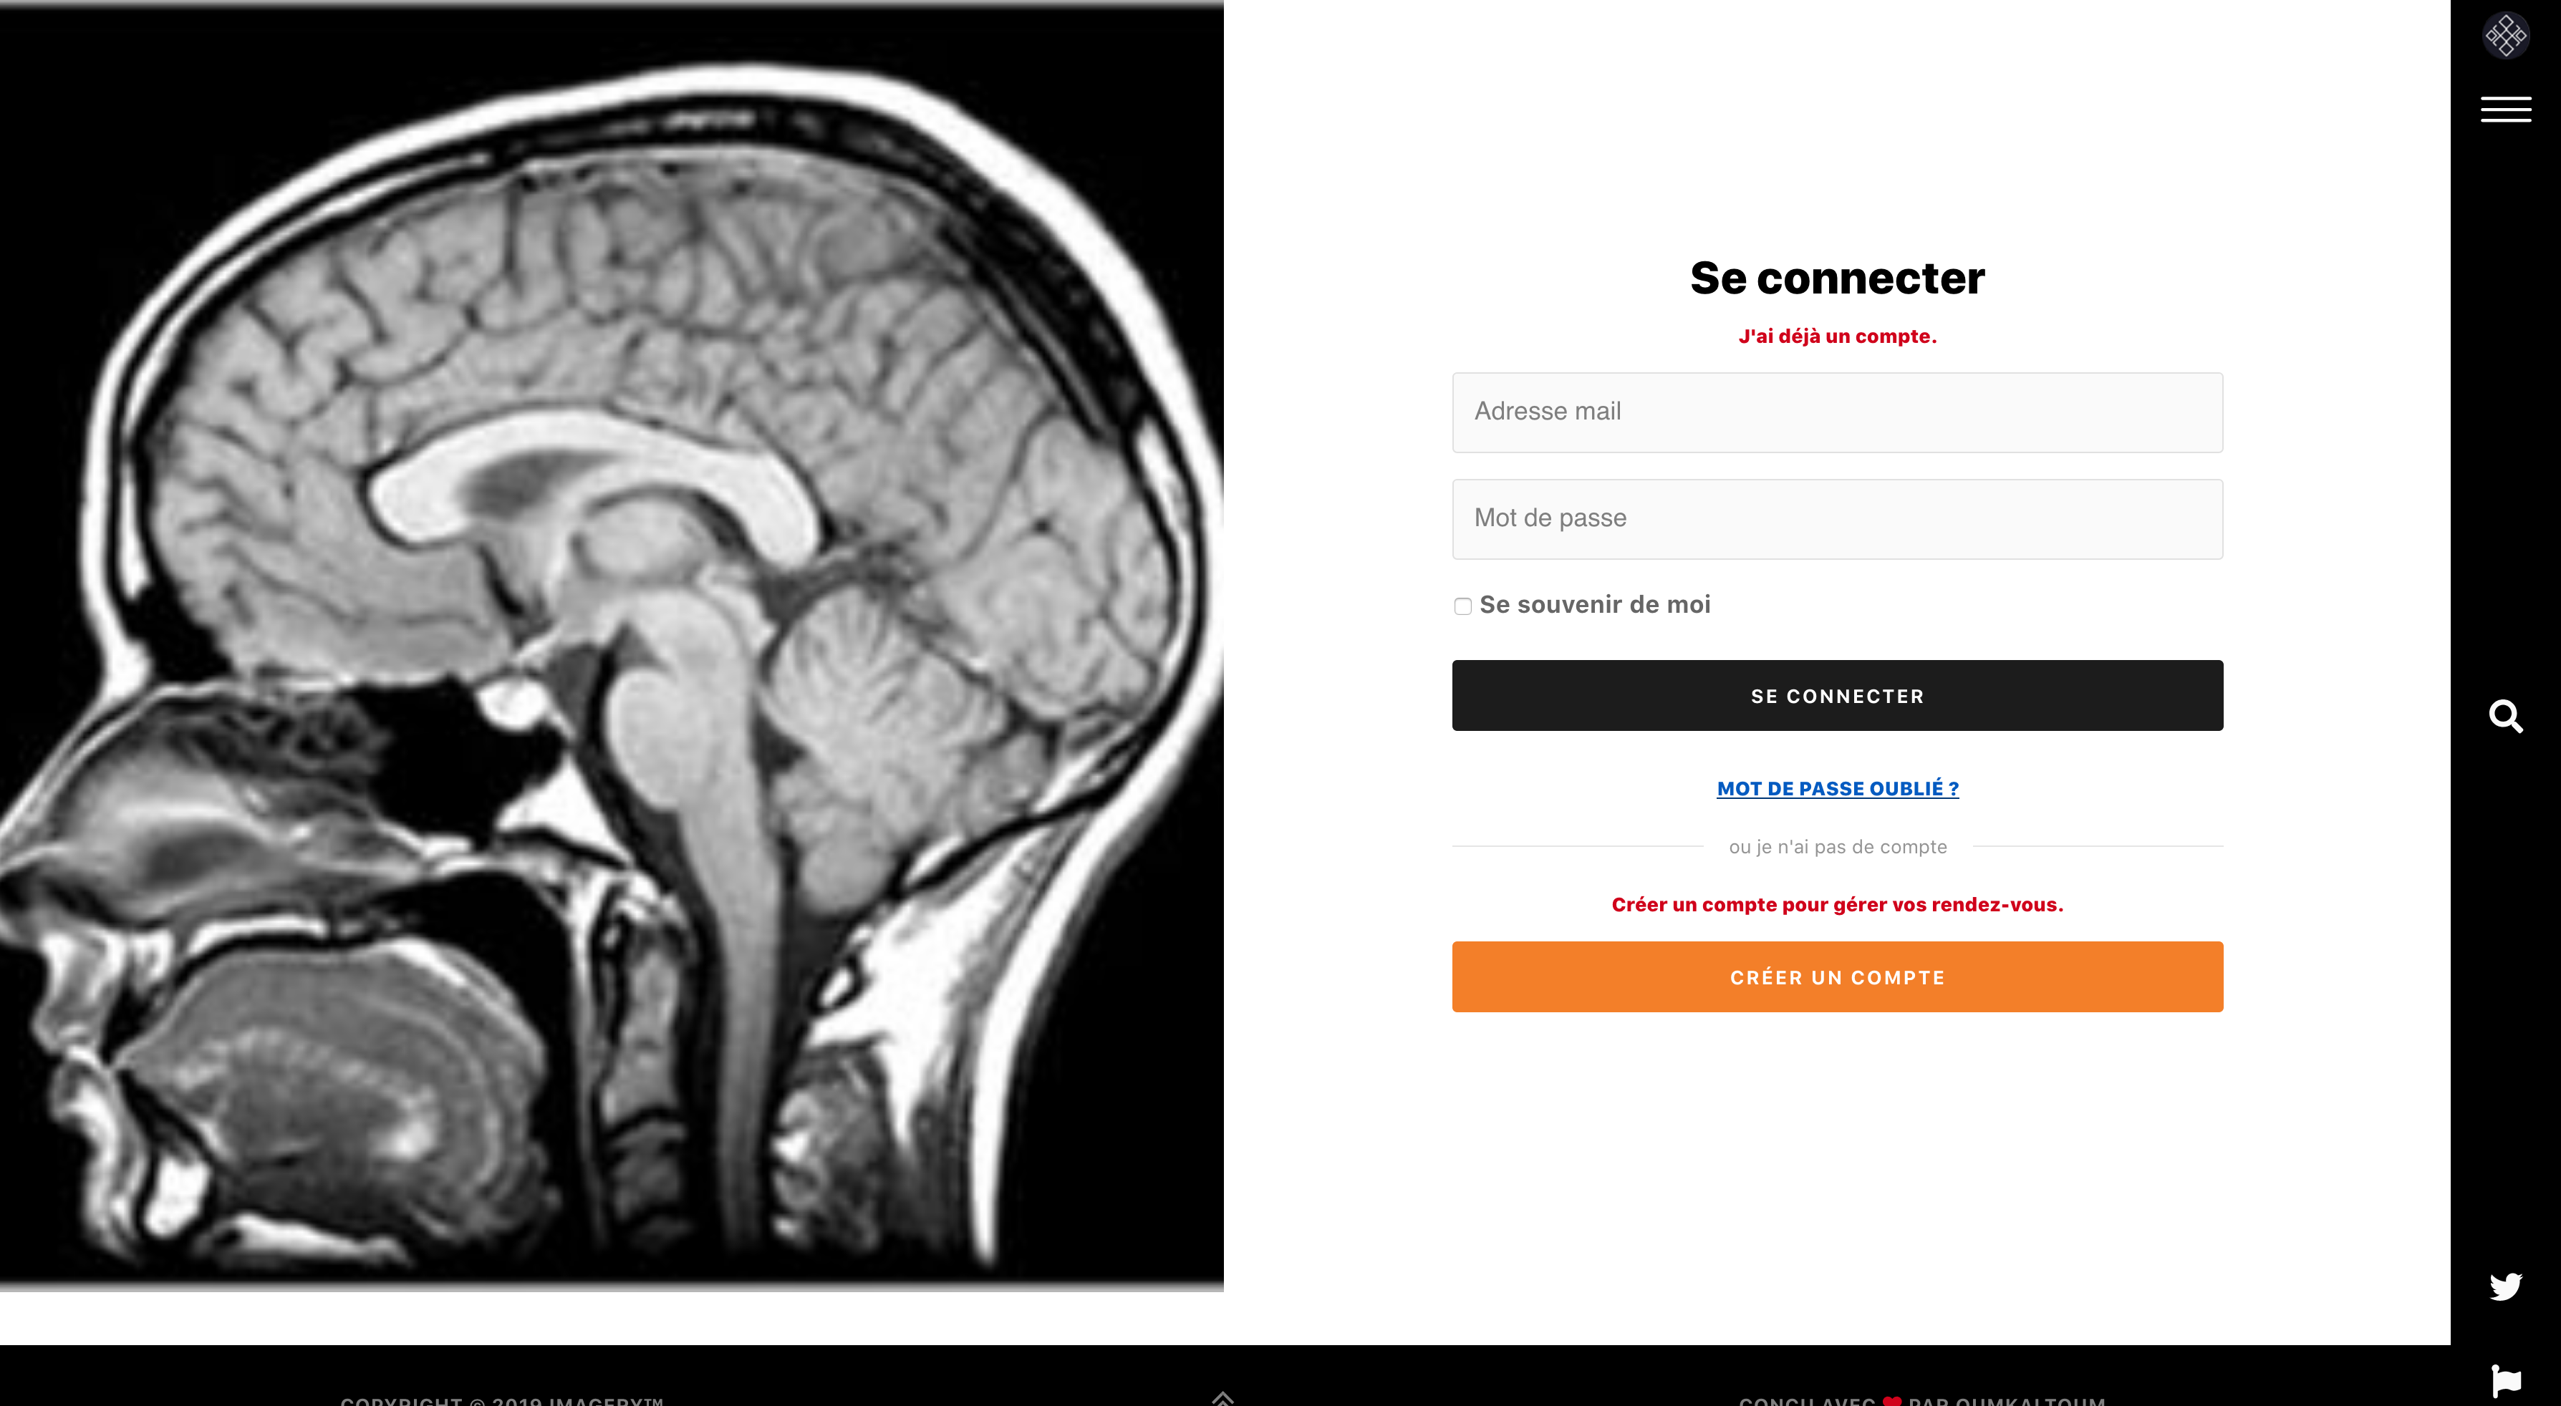Click the orange CRÉER UN COMPTE button

pyautogui.click(x=1837, y=976)
